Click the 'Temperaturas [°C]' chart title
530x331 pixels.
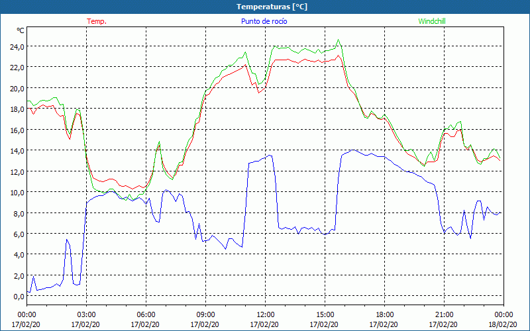272,7
